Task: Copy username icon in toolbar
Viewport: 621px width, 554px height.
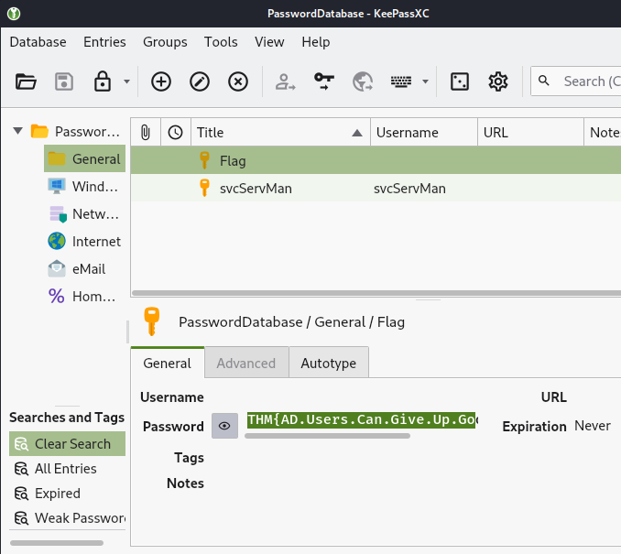Action: point(285,82)
